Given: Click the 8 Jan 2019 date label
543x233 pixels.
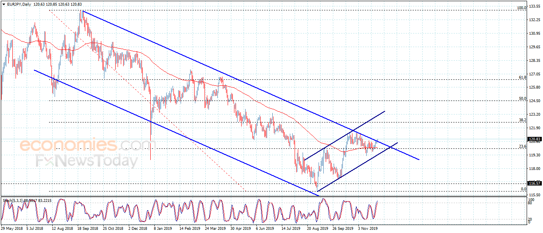Looking at the screenshot, I should point(163,229).
